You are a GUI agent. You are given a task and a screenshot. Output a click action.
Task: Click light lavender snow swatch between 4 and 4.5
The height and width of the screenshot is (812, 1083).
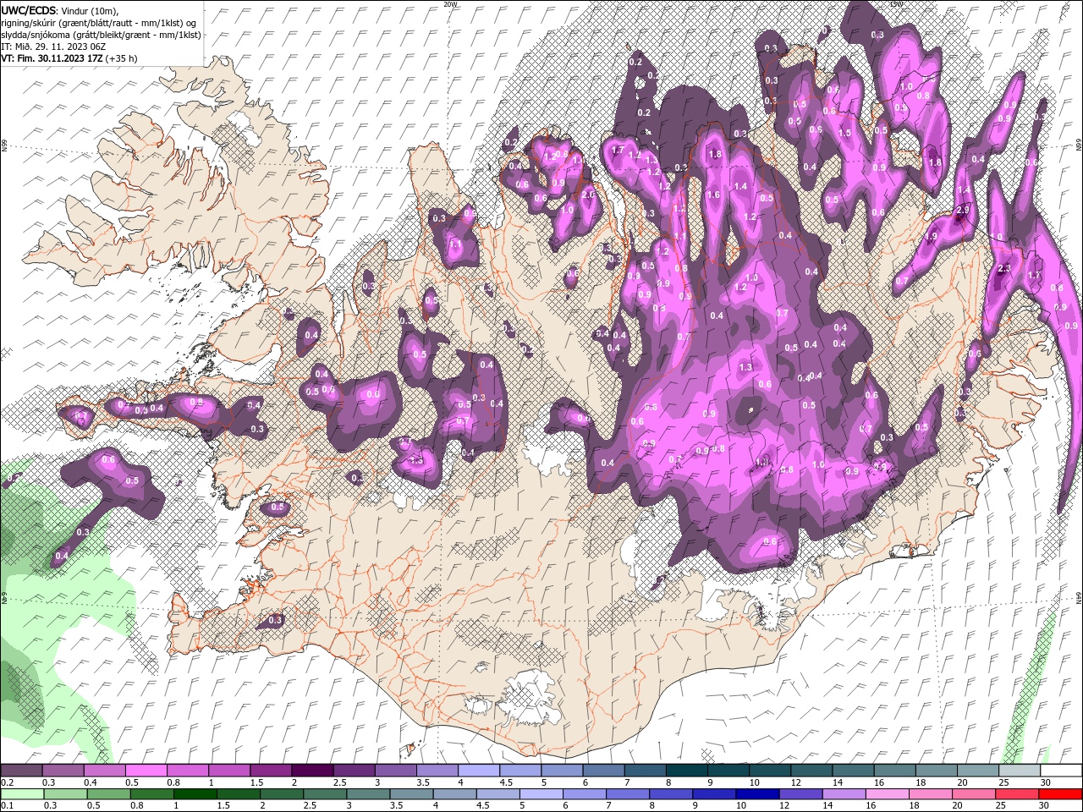479,771
